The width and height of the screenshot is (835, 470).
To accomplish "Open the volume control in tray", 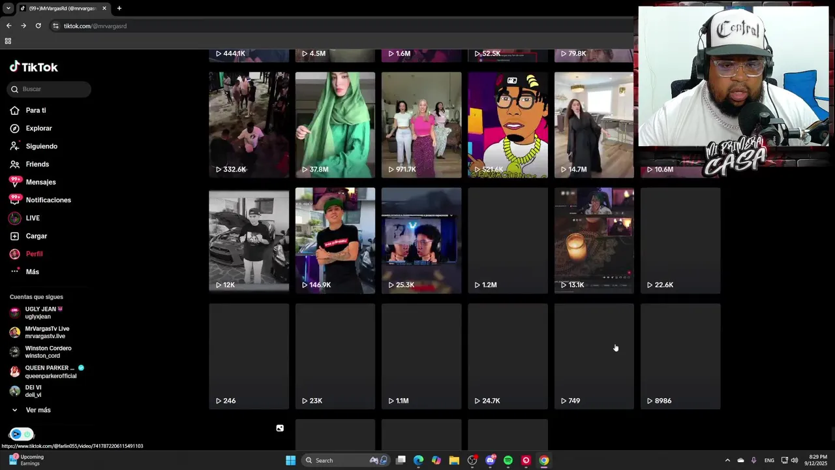I will (x=795, y=460).
